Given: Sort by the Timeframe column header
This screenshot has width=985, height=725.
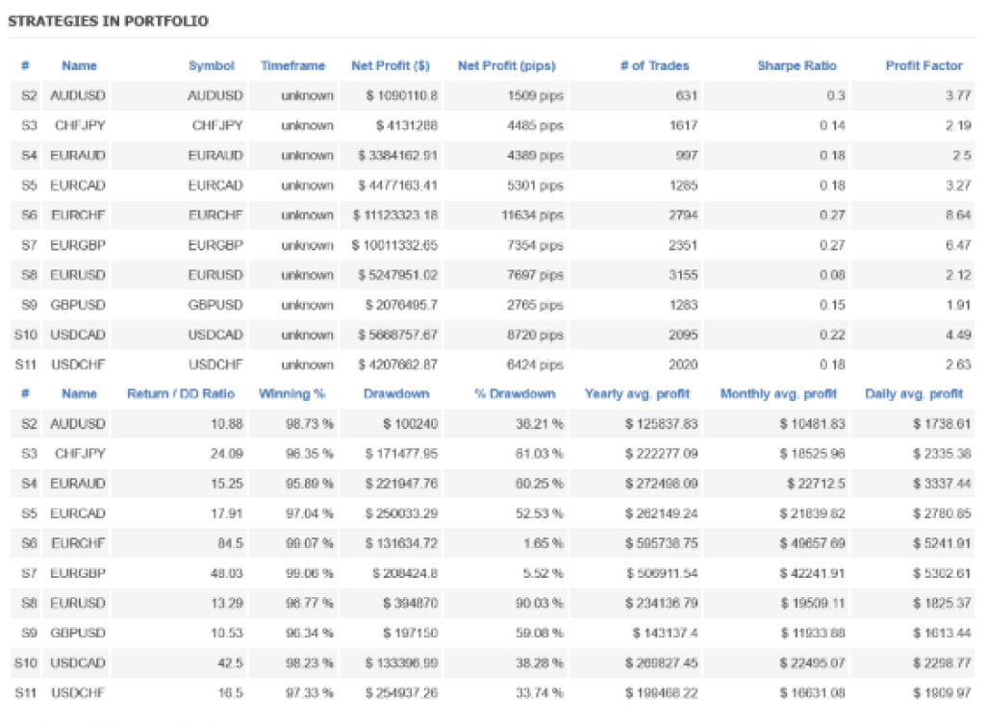Looking at the screenshot, I should tap(292, 65).
